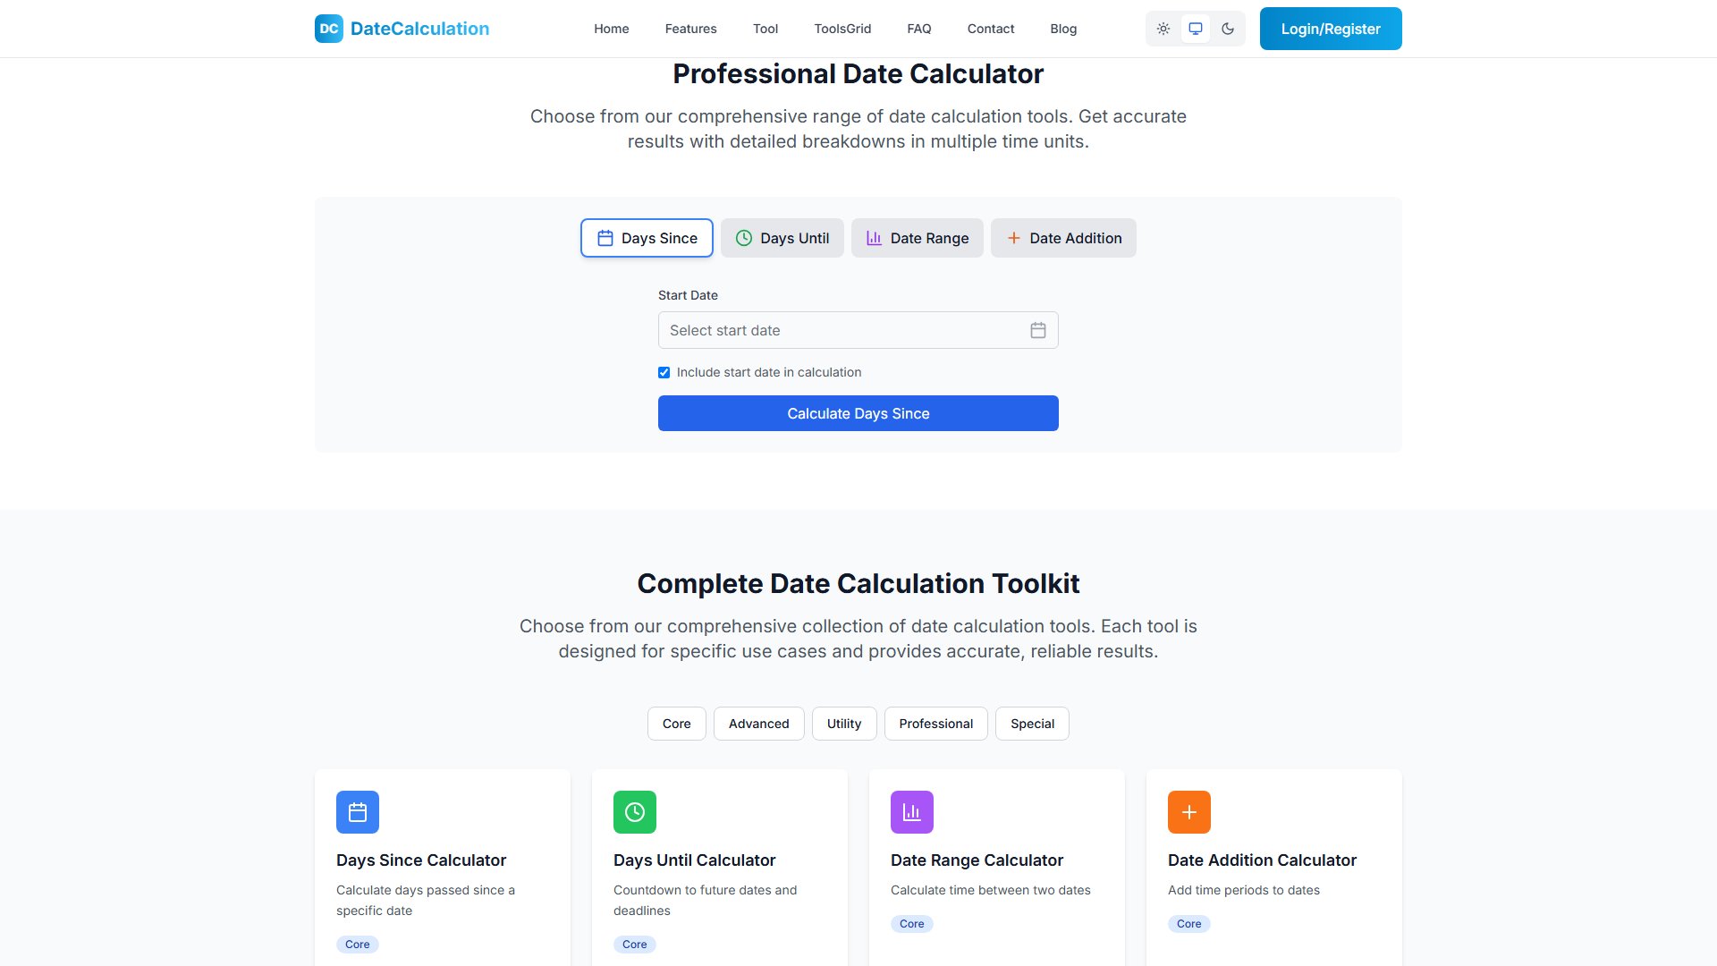
Task: Go to the ToolsGrid nav link
Action: [842, 29]
